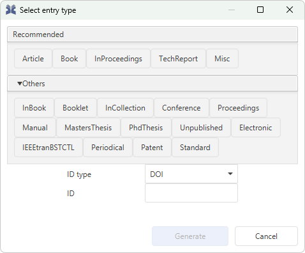Choose the Patent entry type
This screenshot has height=253, width=305.
click(x=152, y=148)
